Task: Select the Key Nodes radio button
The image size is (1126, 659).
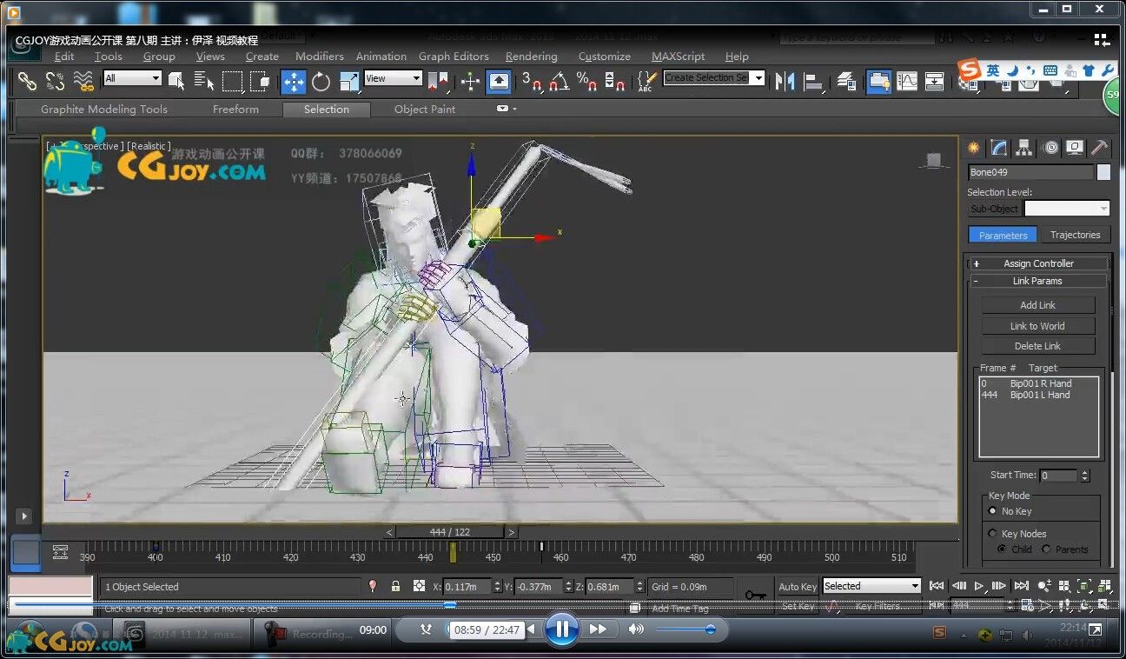Action: 993,534
